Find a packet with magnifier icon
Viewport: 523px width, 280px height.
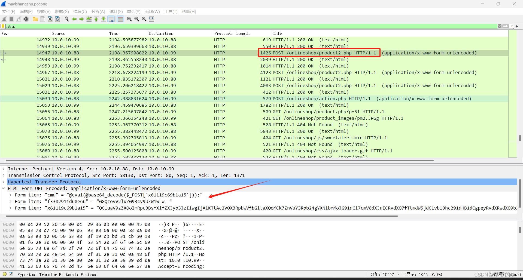[67, 19]
